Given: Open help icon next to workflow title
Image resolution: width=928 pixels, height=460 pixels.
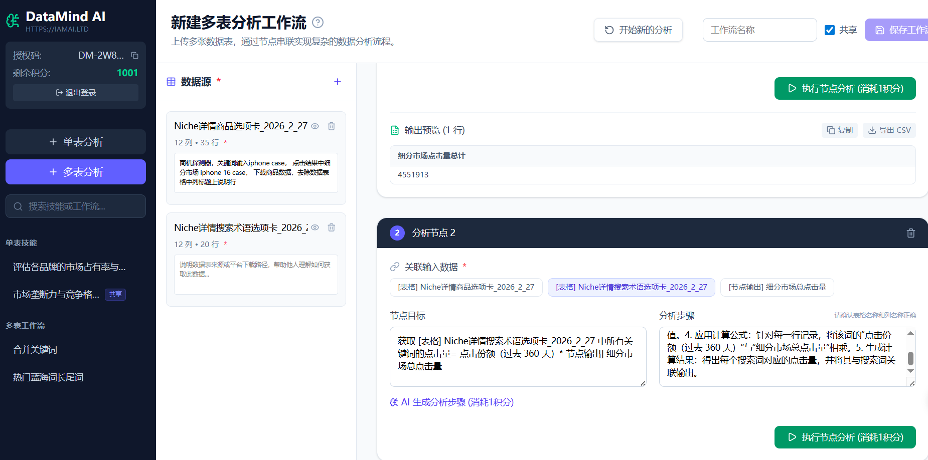Looking at the screenshot, I should tap(318, 23).
